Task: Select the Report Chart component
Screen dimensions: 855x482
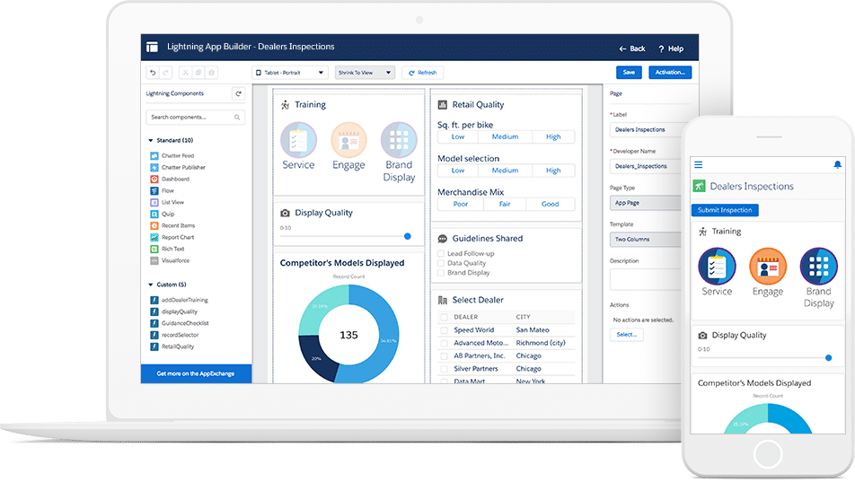Action: pos(172,237)
